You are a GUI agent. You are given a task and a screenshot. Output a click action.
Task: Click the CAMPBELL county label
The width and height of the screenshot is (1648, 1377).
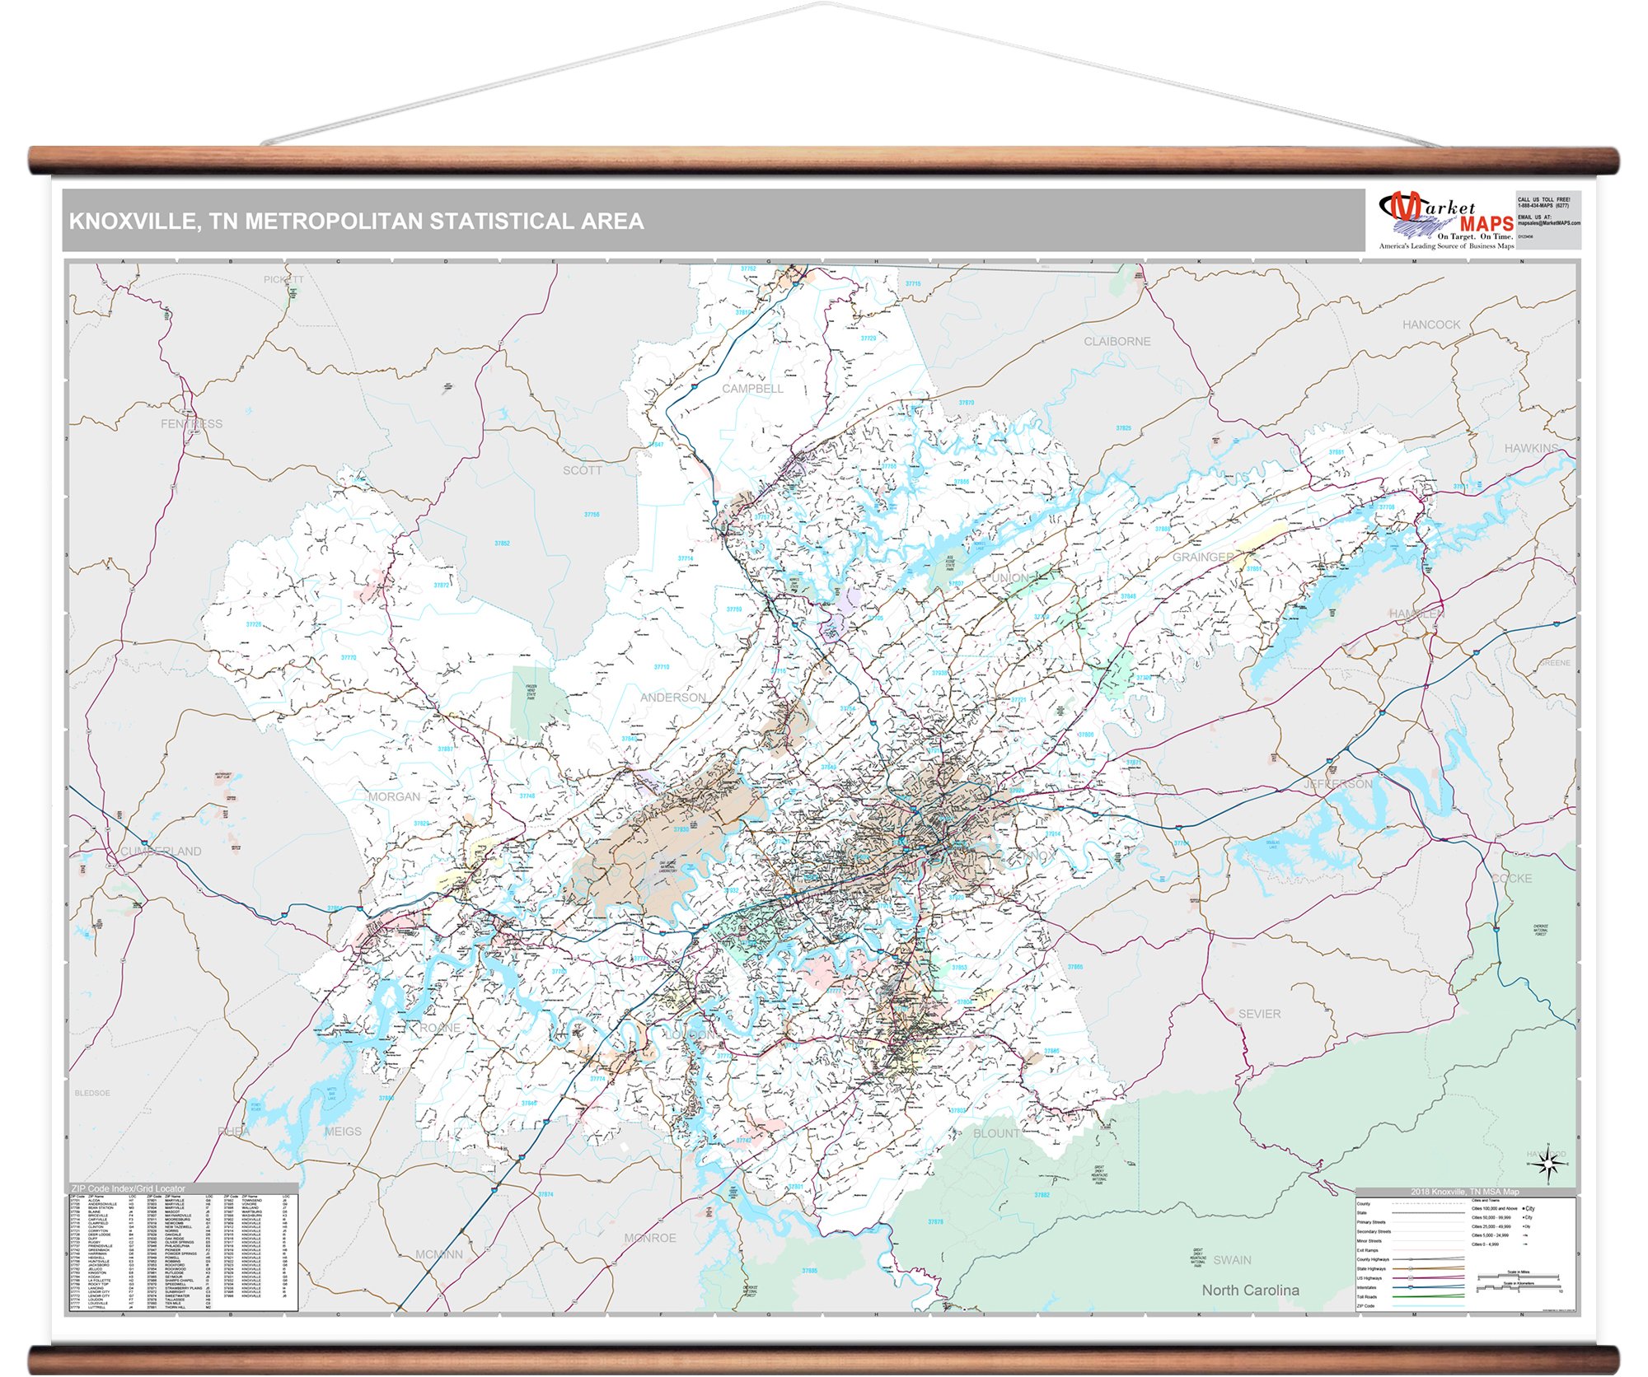click(x=752, y=388)
